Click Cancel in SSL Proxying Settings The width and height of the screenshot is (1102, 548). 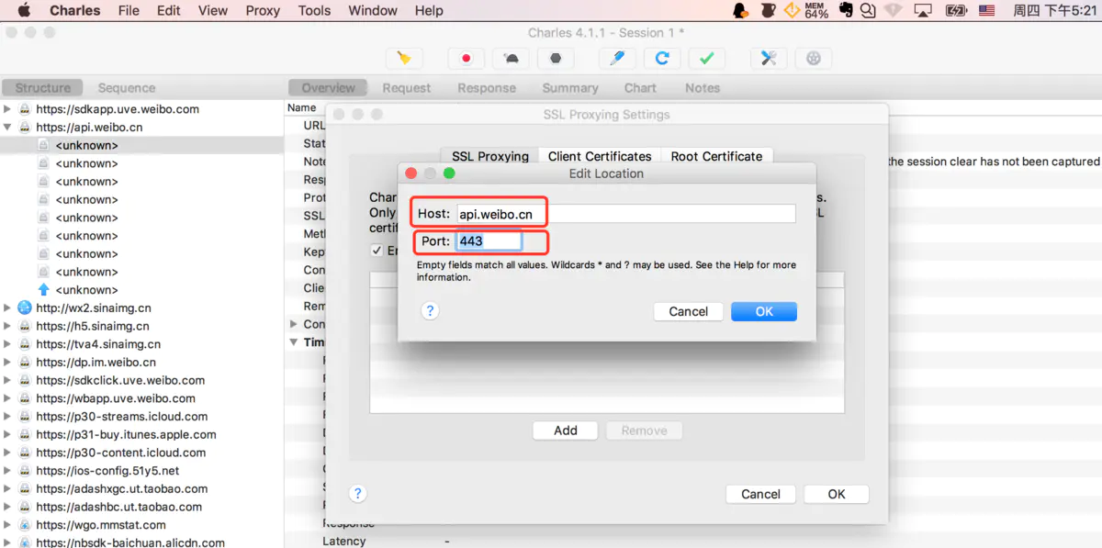(760, 494)
